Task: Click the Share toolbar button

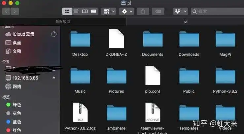Action: 143,11
